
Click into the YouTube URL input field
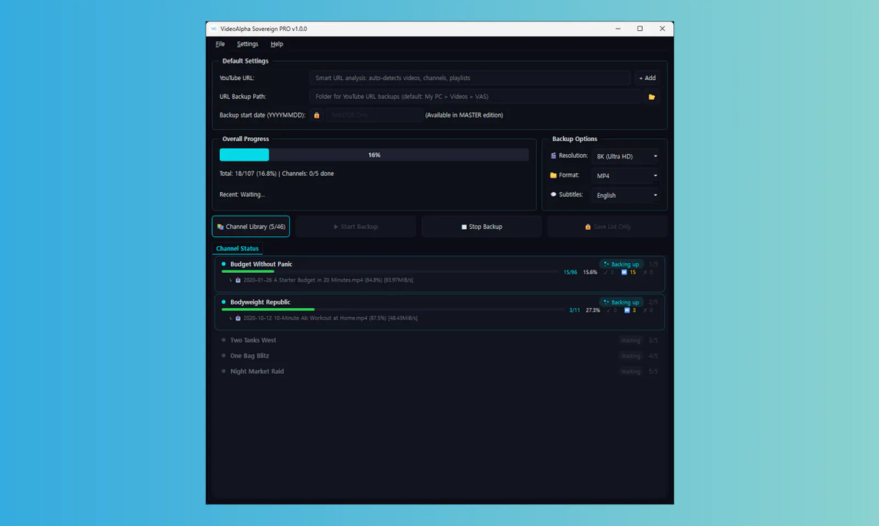point(470,78)
